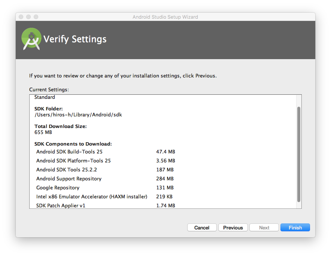Cancel the setup wizard

pos(202,228)
